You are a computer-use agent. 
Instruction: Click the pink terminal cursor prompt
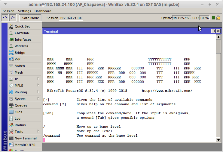tap(44, 140)
